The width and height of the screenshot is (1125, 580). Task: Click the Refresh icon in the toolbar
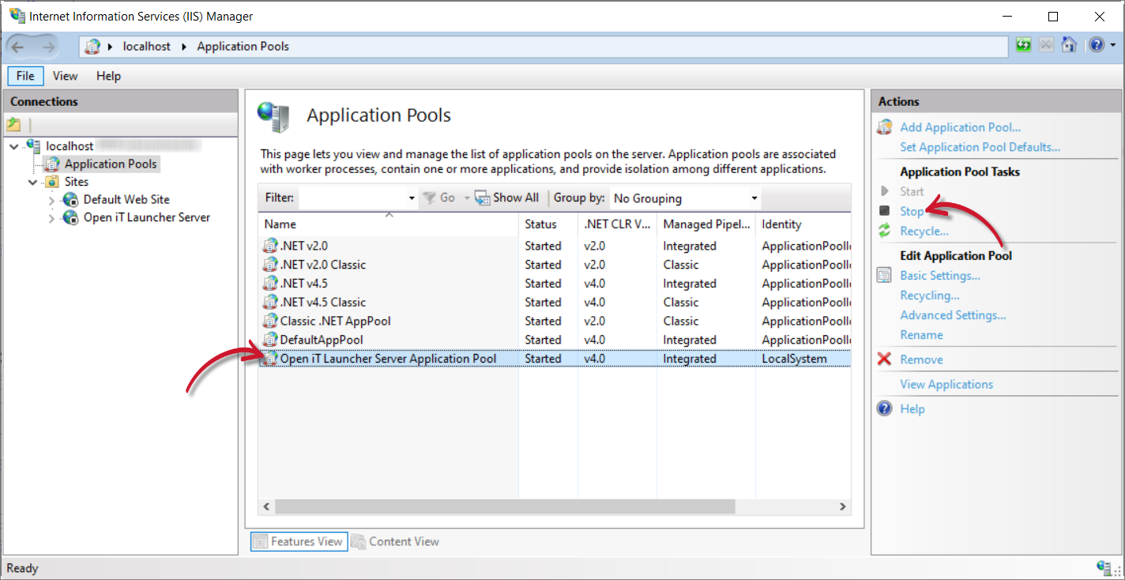click(1023, 45)
